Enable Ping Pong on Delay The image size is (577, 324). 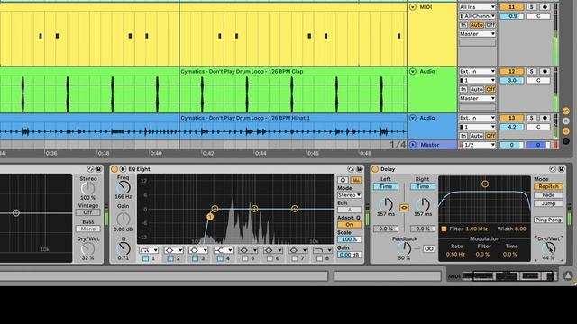(548, 220)
